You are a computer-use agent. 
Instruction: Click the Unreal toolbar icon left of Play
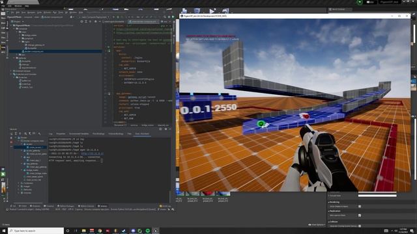click(x=197, y=11)
